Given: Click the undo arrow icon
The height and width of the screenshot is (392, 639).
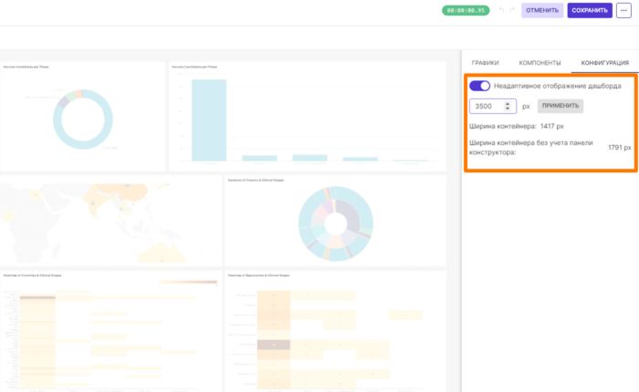Looking at the screenshot, I should click(502, 10).
